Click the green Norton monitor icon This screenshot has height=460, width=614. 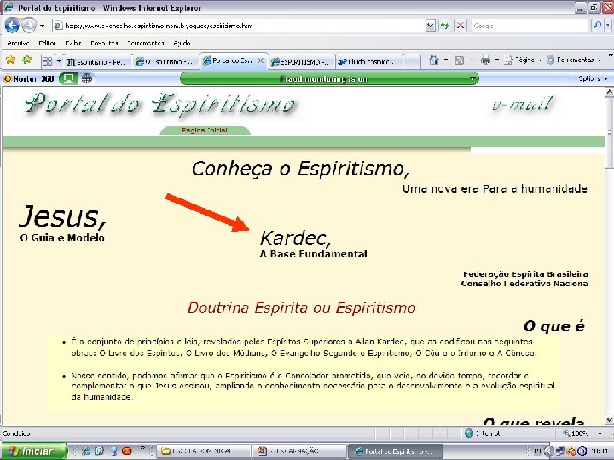click(x=68, y=78)
